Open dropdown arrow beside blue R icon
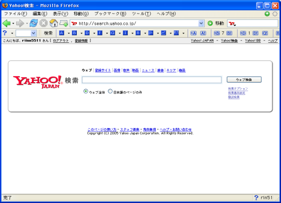The width and height of the screenshot is (281, 203). (x=145, y=33)
